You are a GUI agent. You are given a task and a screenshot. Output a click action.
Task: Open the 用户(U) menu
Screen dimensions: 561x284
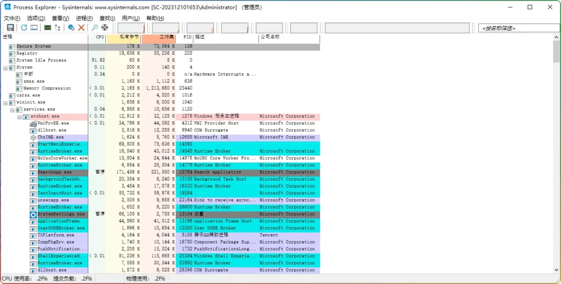tap(130, 18)
